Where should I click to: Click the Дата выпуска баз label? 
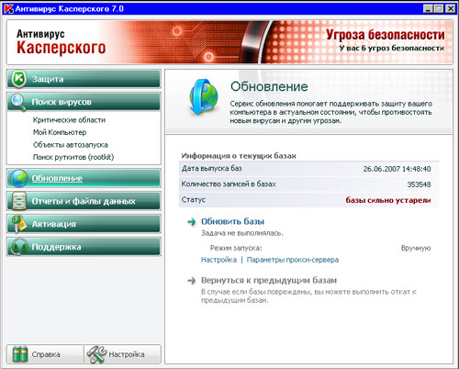pyautogui.click(x=212, y=169)
